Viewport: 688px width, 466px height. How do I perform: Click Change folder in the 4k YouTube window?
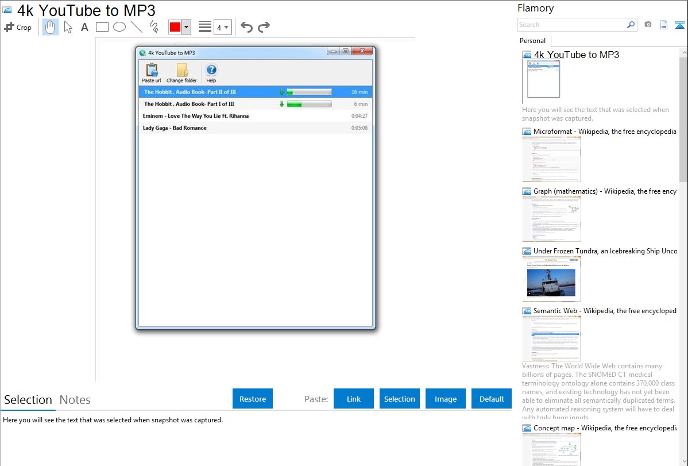(x=181, y=73)
